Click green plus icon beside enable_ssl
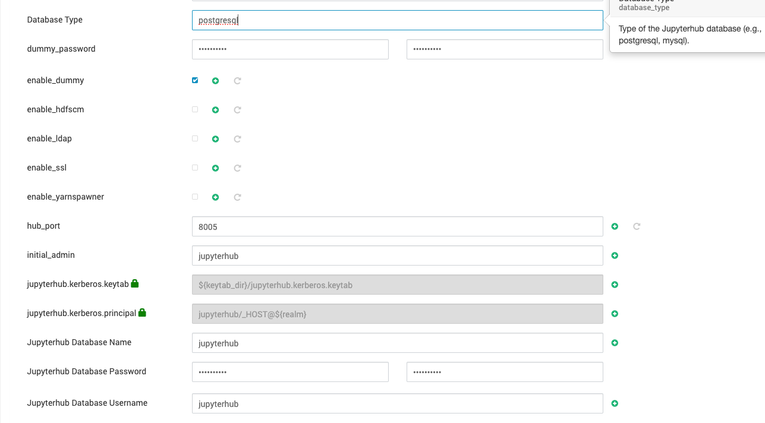Screen dimensions: 765x423 click(x=216, y=168)
